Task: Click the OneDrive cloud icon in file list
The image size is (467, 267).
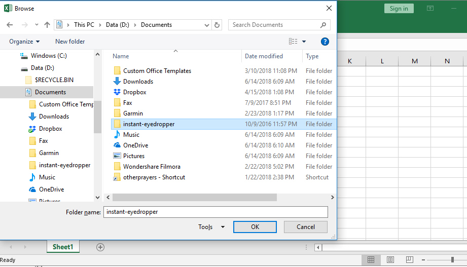Action: [117, 145]
